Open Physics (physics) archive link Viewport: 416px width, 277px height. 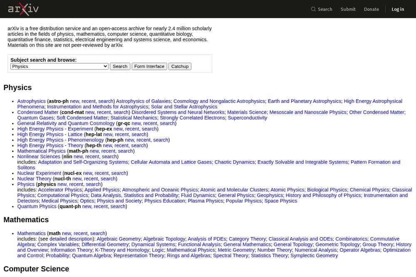pyautogui.click(x=26, y=184)
